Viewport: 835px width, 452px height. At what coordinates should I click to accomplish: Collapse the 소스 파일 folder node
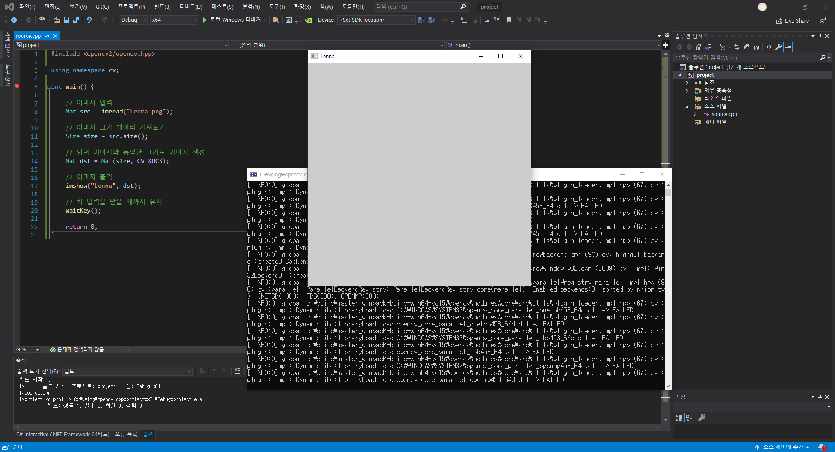pyautogui.click(x=687, y=106)
